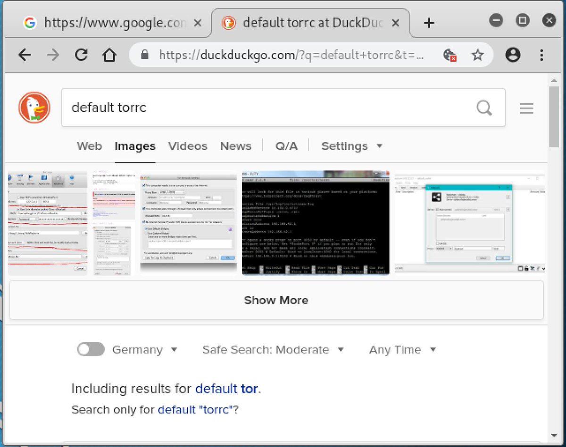Maximize the browser window
566x447 pixels.
(522, 20)
